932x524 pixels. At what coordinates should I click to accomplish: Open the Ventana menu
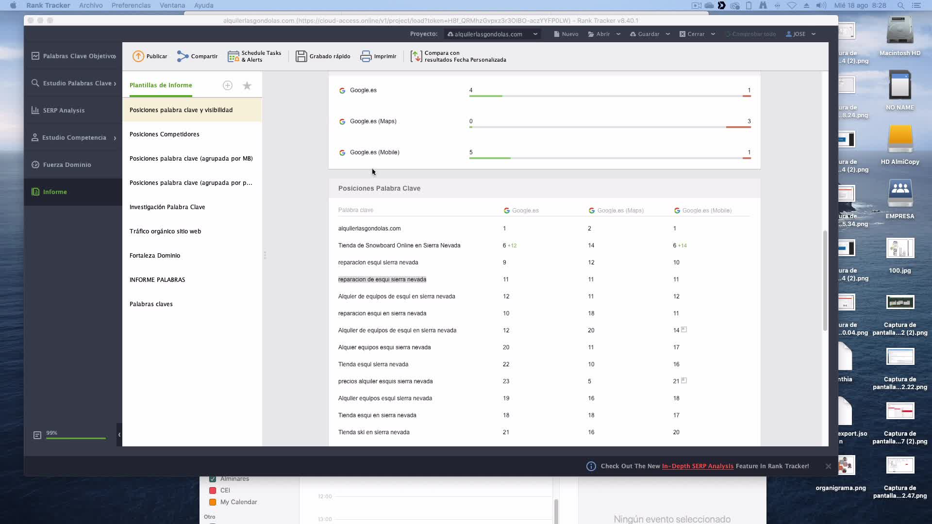coord(172,5)
